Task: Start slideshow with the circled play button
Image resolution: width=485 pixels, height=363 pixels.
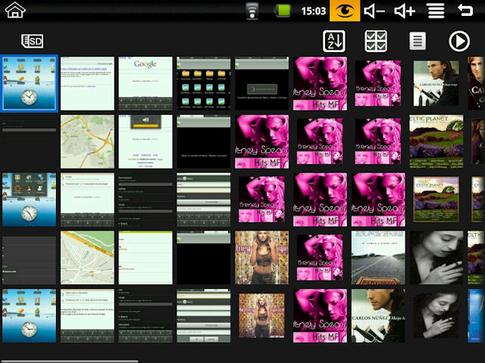Action: (x=459, y=41)
